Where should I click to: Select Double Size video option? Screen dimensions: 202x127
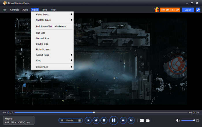point(53,44)
